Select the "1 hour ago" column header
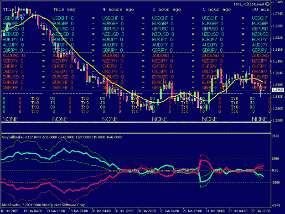Image resolution: width=285 pixels, height=214 pixels. coord(217,10)
